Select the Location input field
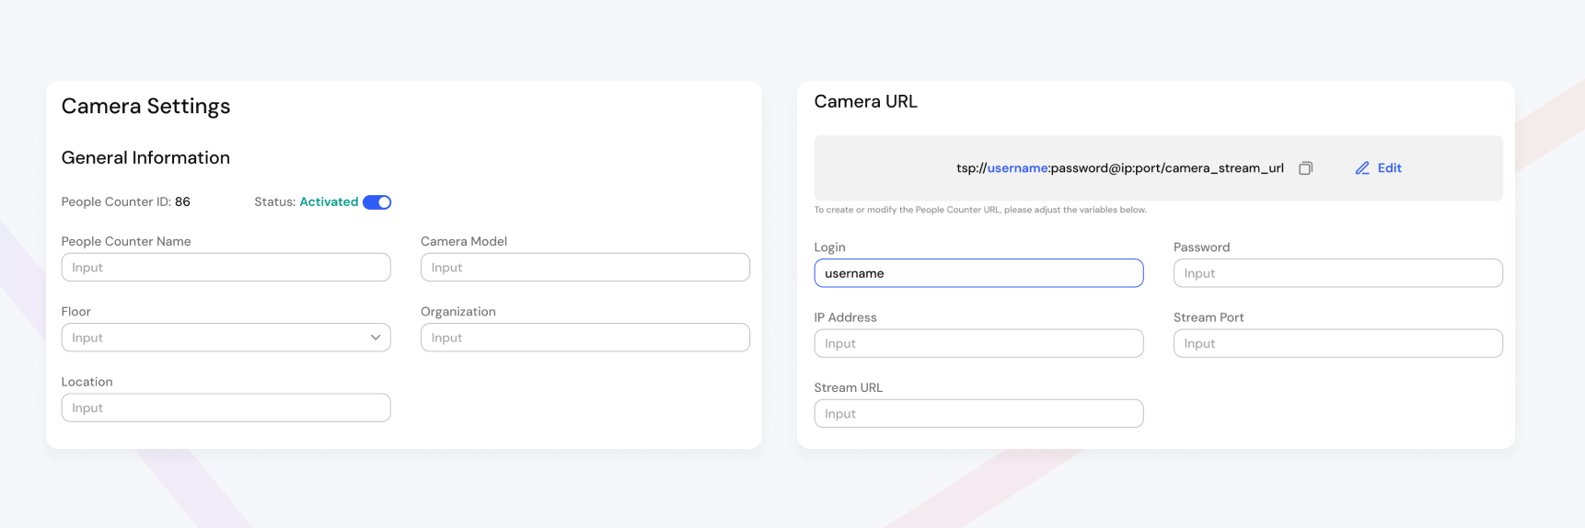The image size is (1585, 528). pos(226,407)
